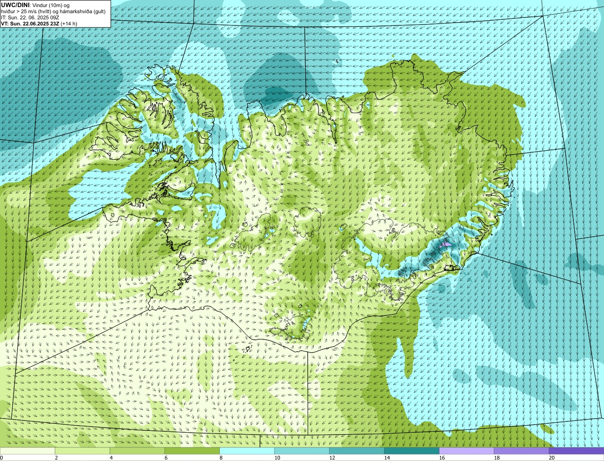Viewport: 604px width, 461px height.
Task: Select the legend value "6"
Action: click(166, 458)
